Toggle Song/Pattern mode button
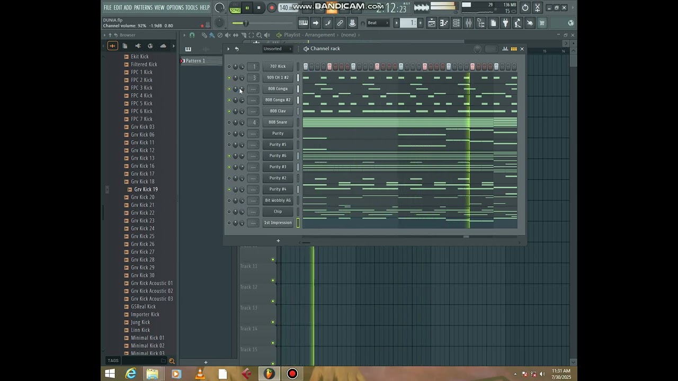Screen dimensions: 678x381 [x=235, y=7]
